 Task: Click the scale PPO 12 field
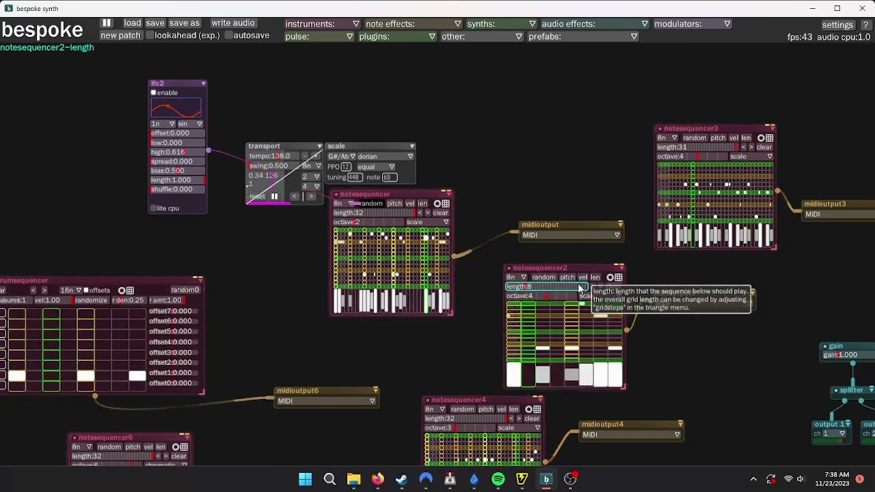pos(346,167)
